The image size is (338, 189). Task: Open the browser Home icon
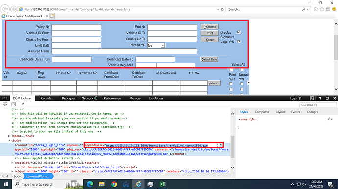pyautogui.click(x=316, y=9)
